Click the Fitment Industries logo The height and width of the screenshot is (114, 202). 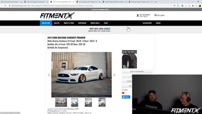pos(57,16)
